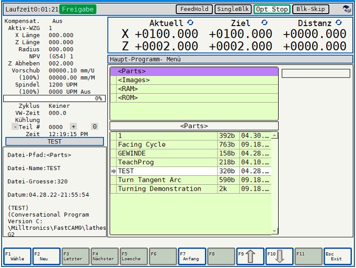Toggle the SingleBlk mode
This screenshot has height=268, width=356.
coord(233,9)
